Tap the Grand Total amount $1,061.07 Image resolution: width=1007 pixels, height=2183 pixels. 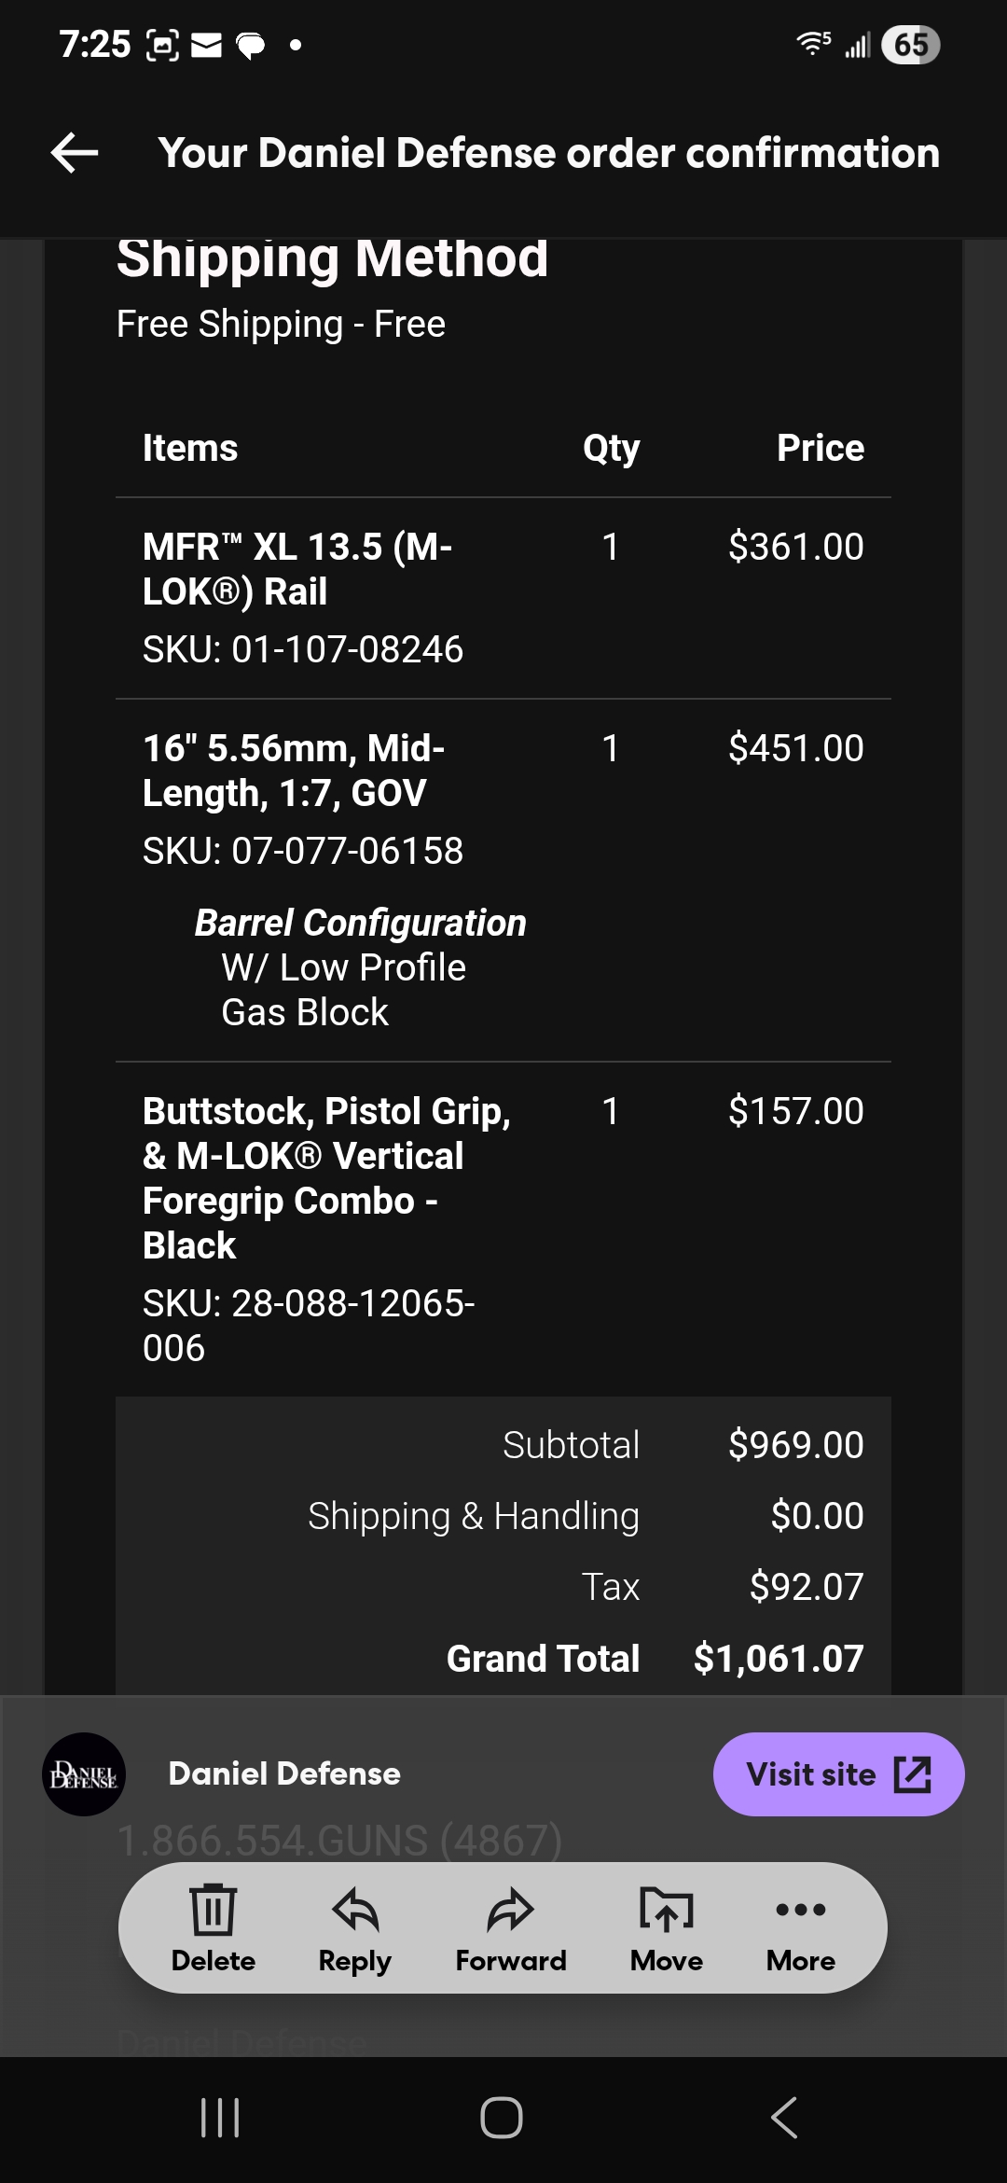click(x=779, y=1658)
